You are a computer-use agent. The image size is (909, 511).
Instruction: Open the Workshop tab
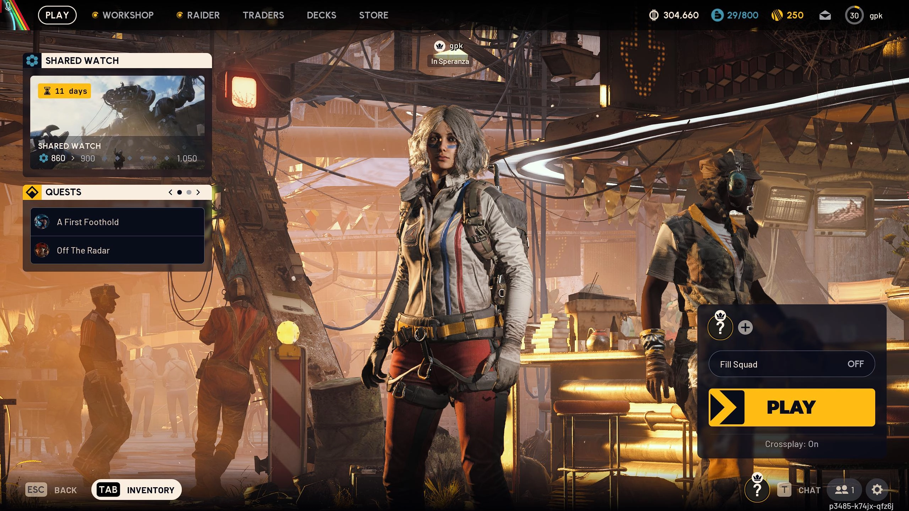pyautogui.click(x=128, y=15)
